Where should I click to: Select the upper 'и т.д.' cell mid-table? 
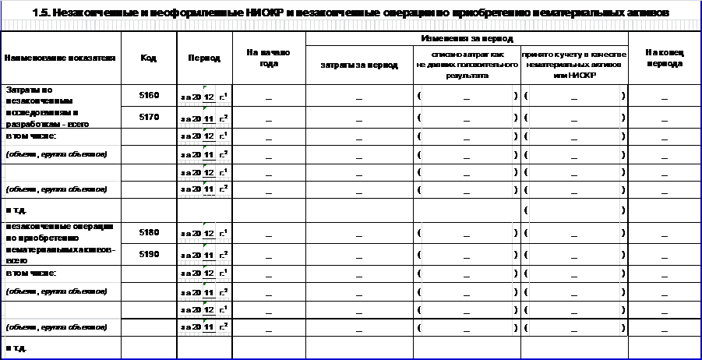click(16, 210)
